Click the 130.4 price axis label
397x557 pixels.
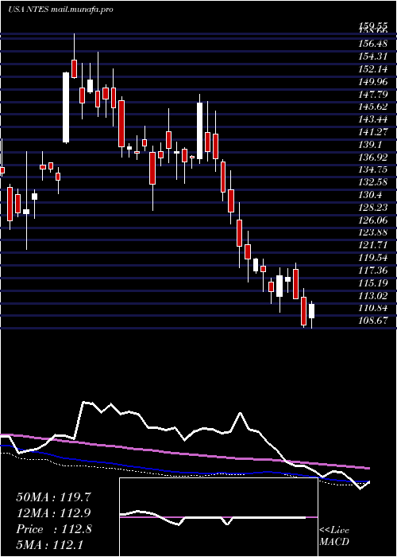tap(370, 195)
